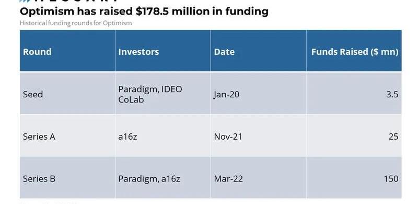Select the Nov-21 date cell
Viewport: 418px width, 204px height.
(259, 135)
